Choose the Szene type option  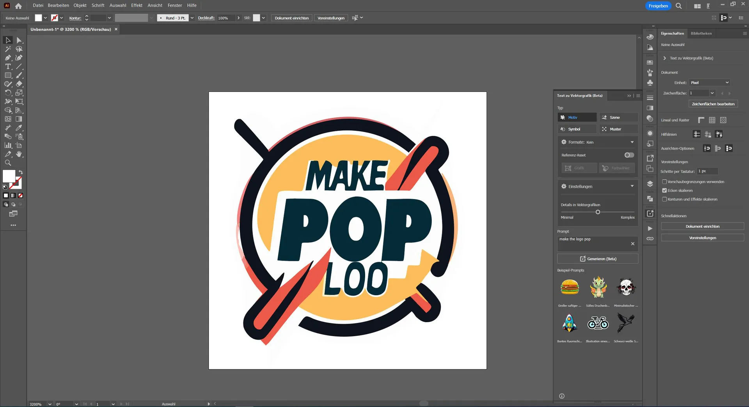tap(619, 117)
